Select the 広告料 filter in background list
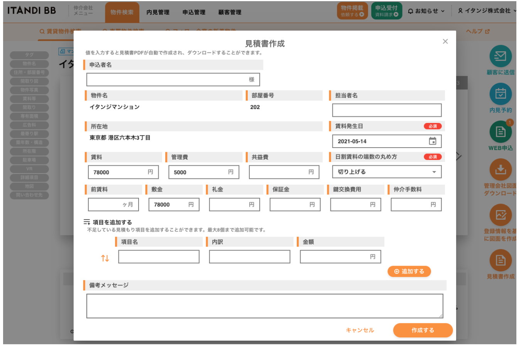Screen dimensions: 521x345 29,125
